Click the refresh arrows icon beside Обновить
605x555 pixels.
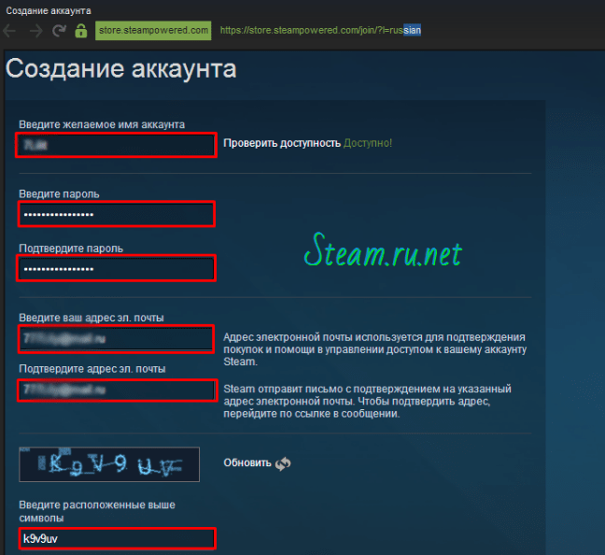click(x=283, y=463)
